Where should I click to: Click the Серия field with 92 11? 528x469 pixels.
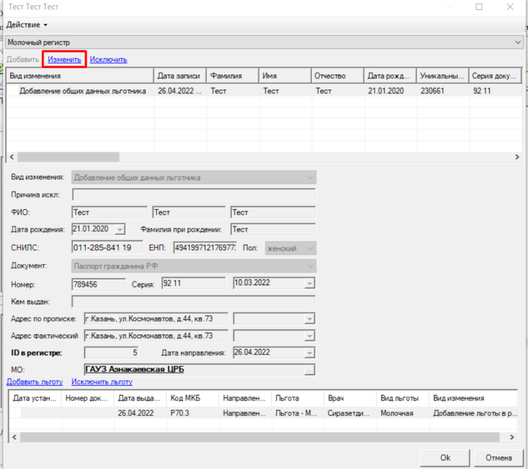click(x=193, y=284)
